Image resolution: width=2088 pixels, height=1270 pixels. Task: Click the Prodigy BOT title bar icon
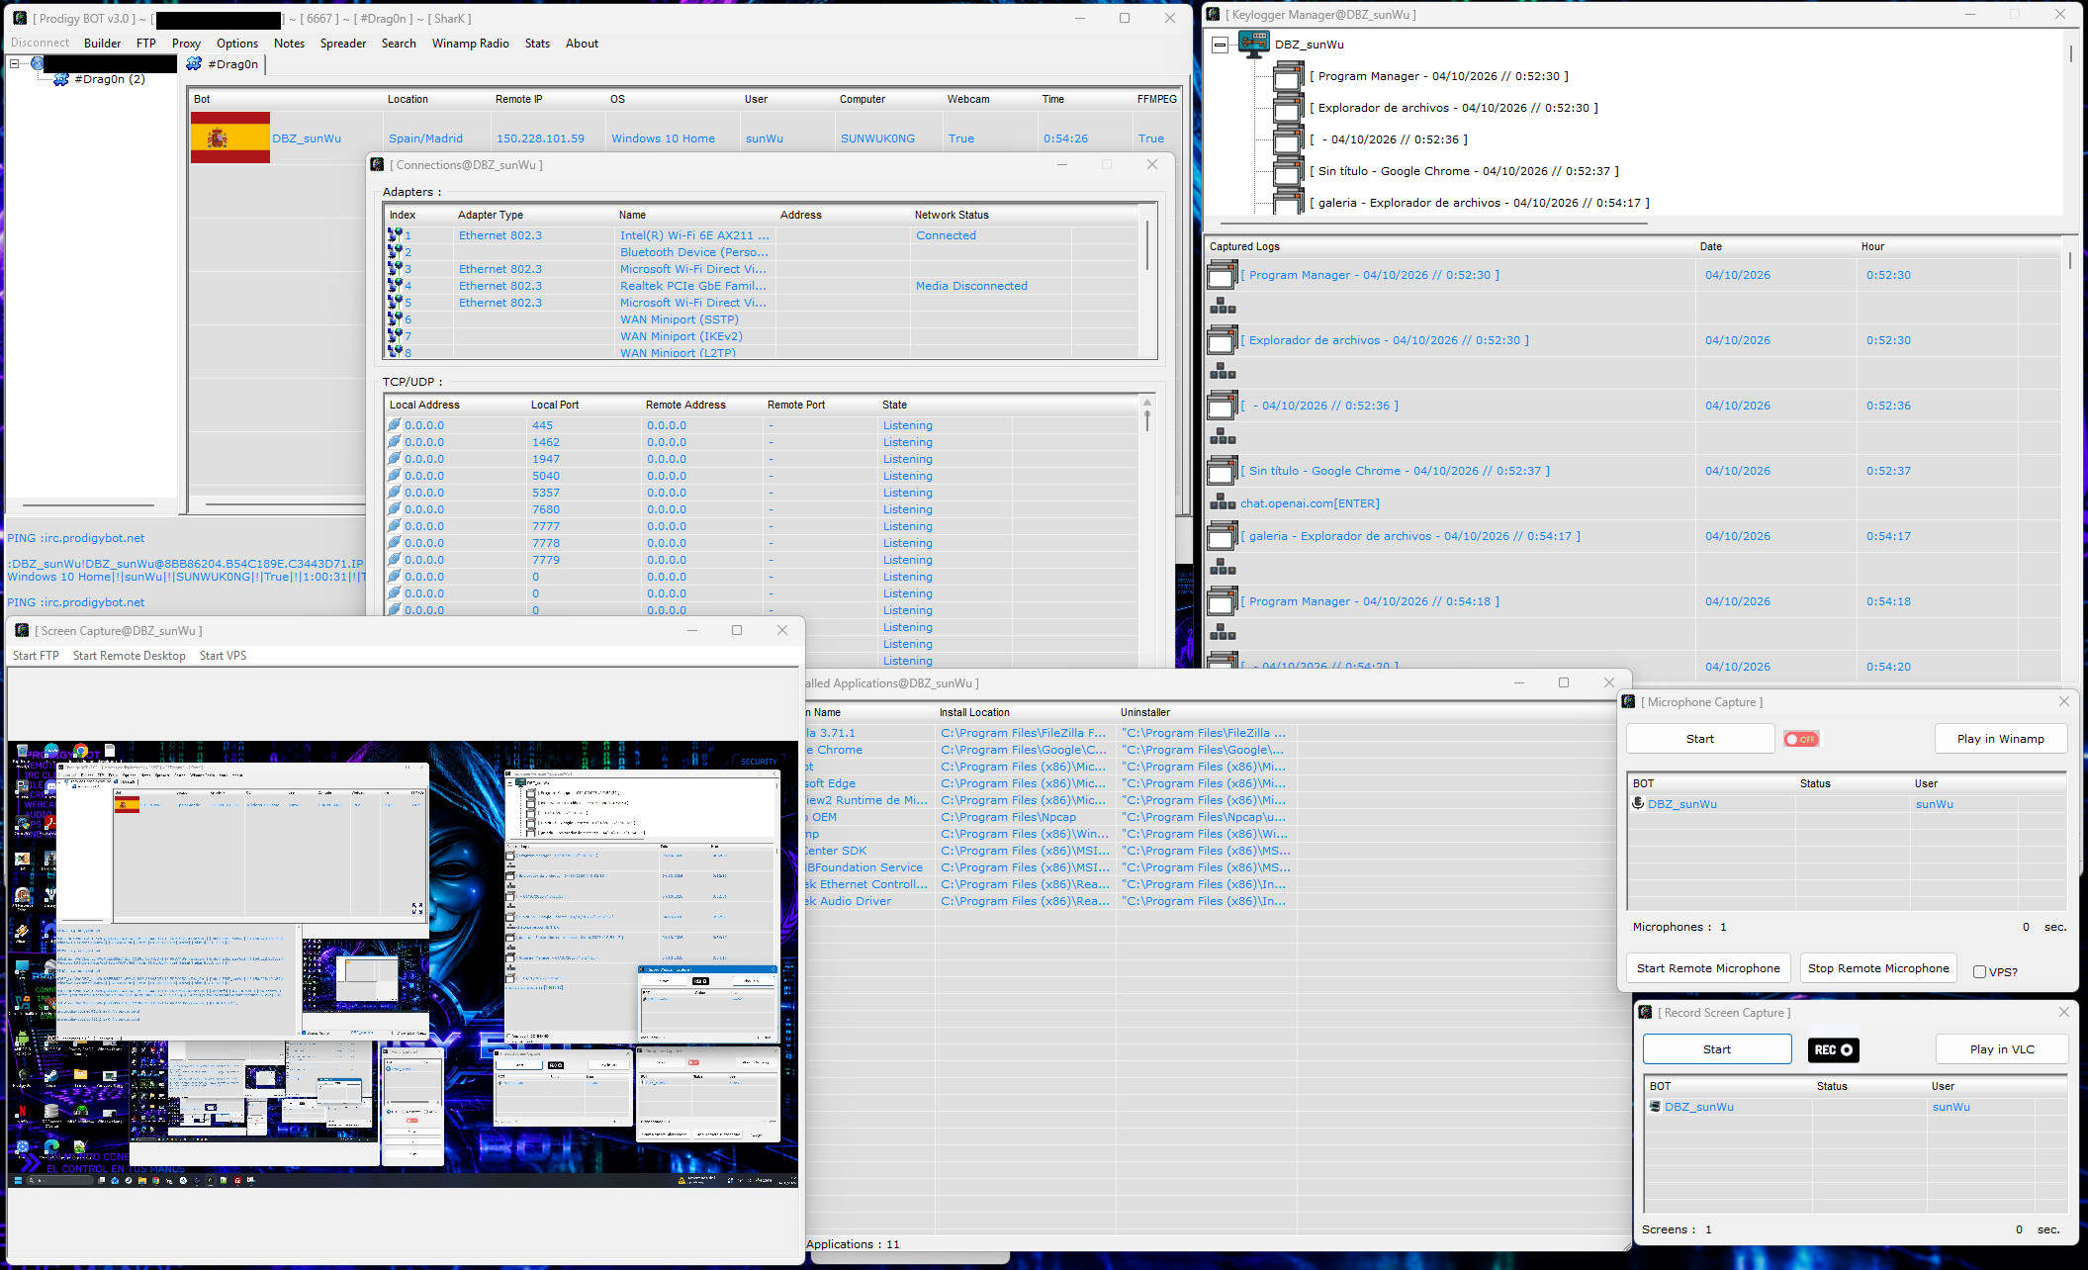click(20, 18)
